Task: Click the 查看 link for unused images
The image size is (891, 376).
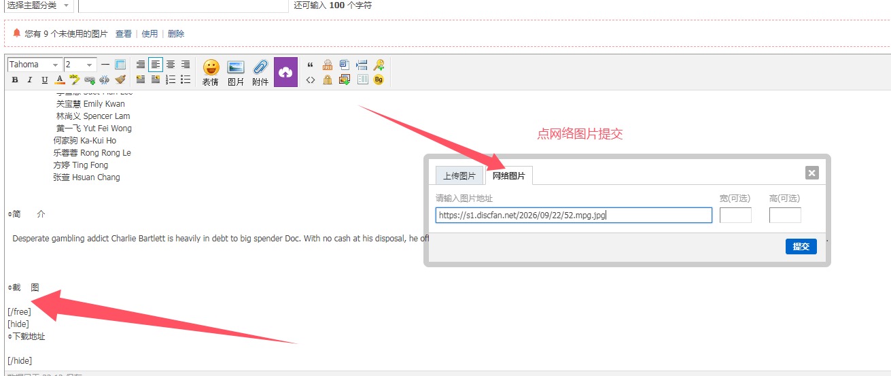Action: [x=124, y=33]
